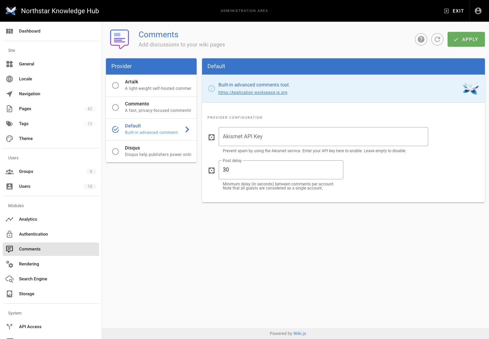
Task: Click the Theme palette icon
Action: pyautogui.click(x=10, y=139)
